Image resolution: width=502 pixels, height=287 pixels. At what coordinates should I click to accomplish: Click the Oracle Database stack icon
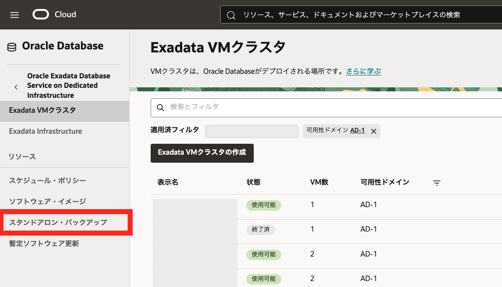point(12,47)
